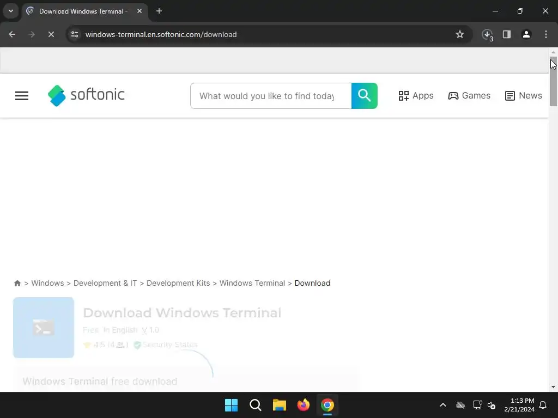Open a new browser tab
This screenshot has height=418, width=558.
click(x=159, y=11)
